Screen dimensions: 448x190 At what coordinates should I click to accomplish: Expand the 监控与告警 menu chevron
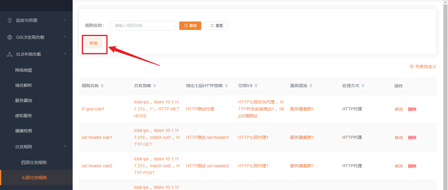tap(65, 20)
